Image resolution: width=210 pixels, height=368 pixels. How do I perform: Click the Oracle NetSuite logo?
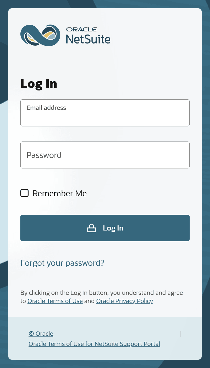pyautogui.click(x=65, y=35)
